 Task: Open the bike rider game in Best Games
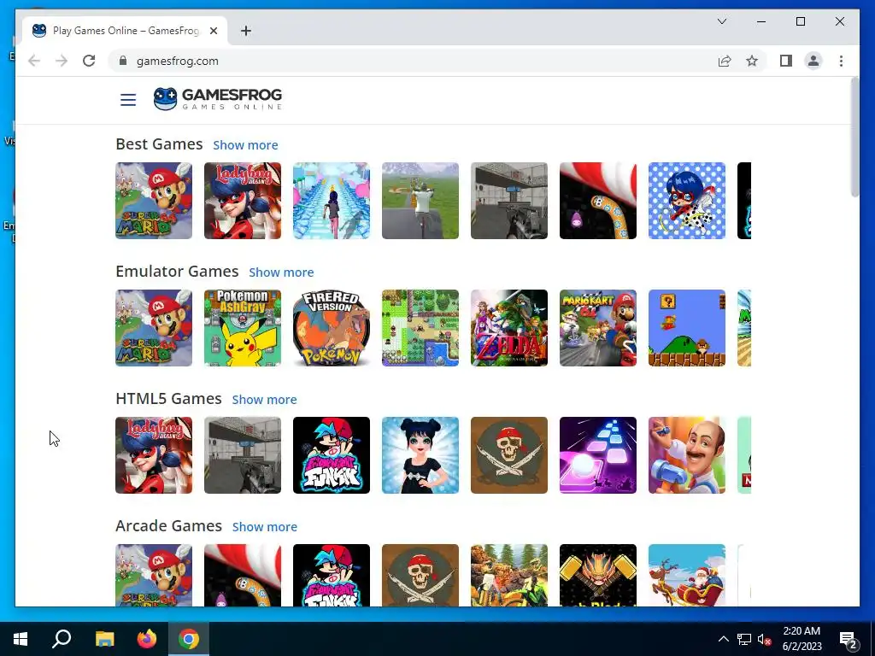[420, 201]
